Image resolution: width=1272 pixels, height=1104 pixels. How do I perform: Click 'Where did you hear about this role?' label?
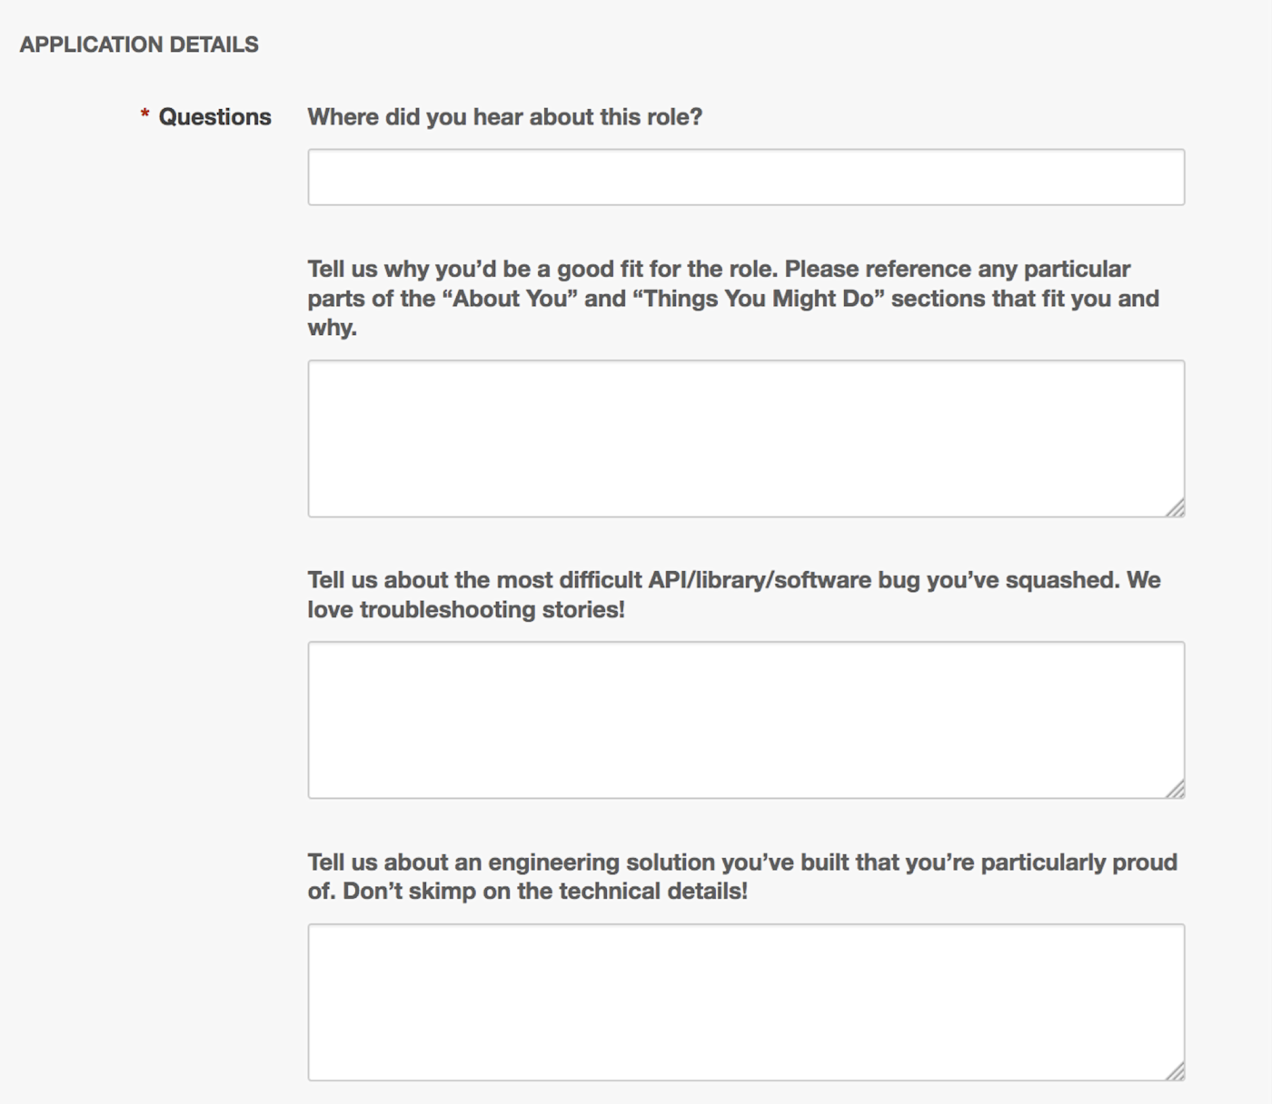click(504, 117)
